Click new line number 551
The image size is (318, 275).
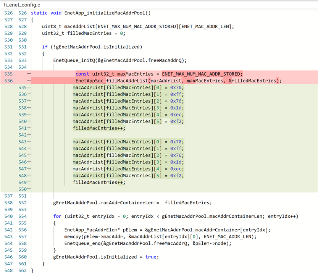click(23, 196)
